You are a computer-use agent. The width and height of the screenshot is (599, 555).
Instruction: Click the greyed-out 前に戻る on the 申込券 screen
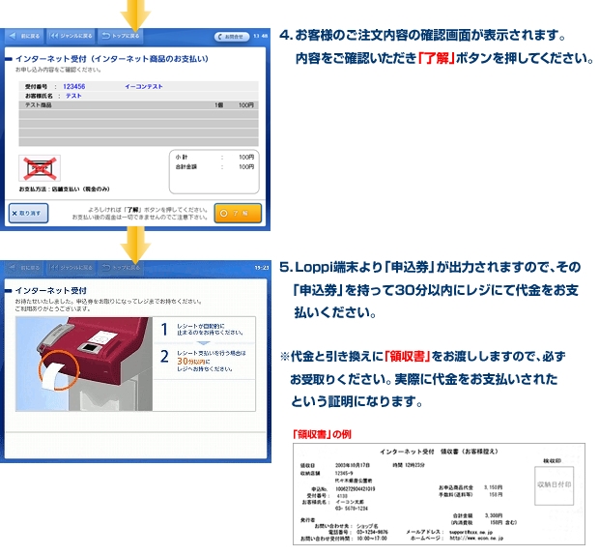[x=24, y=268]
